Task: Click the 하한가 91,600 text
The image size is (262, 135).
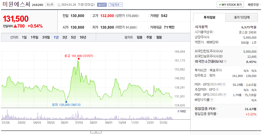Action: pyautogui.click(x=126, y=27)
